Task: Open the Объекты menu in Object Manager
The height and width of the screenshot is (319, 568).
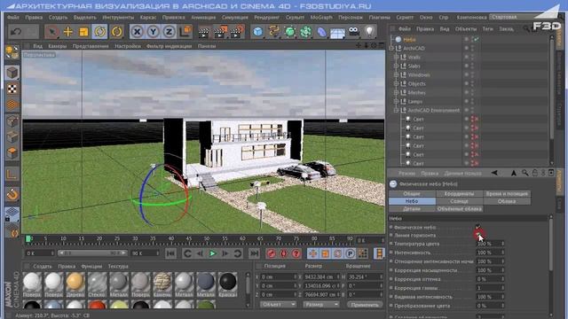Action: tap(466, 28)
